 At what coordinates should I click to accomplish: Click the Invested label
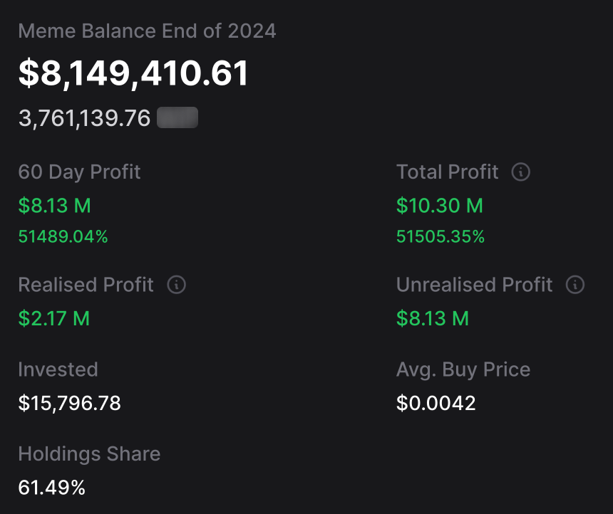click(58, 369)
